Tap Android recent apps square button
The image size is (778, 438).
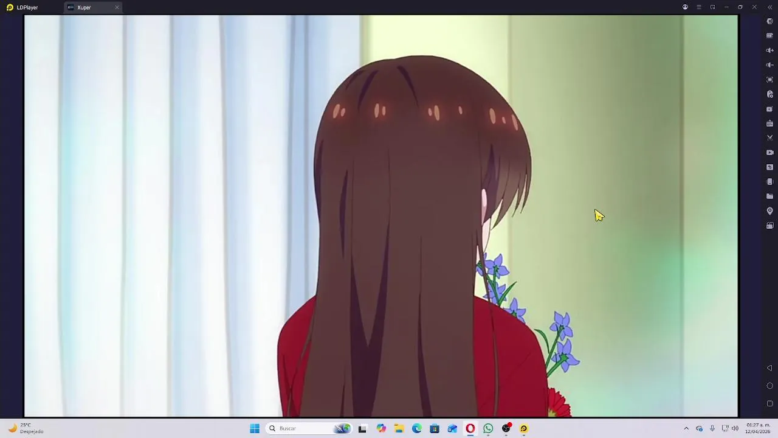click(x=769, y=403)
